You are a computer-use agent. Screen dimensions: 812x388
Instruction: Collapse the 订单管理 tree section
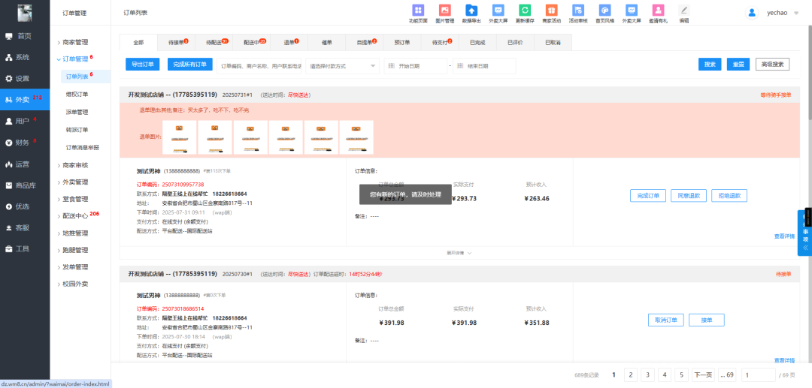tap(74, 59)
